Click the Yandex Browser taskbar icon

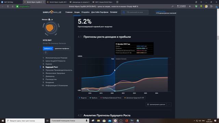(x=115, y=121)
